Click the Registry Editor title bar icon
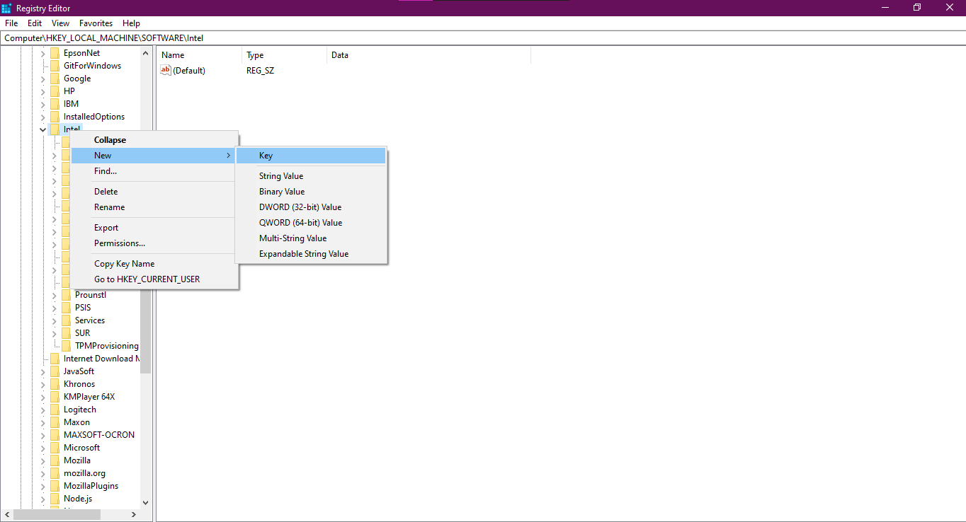 [6, 8]
